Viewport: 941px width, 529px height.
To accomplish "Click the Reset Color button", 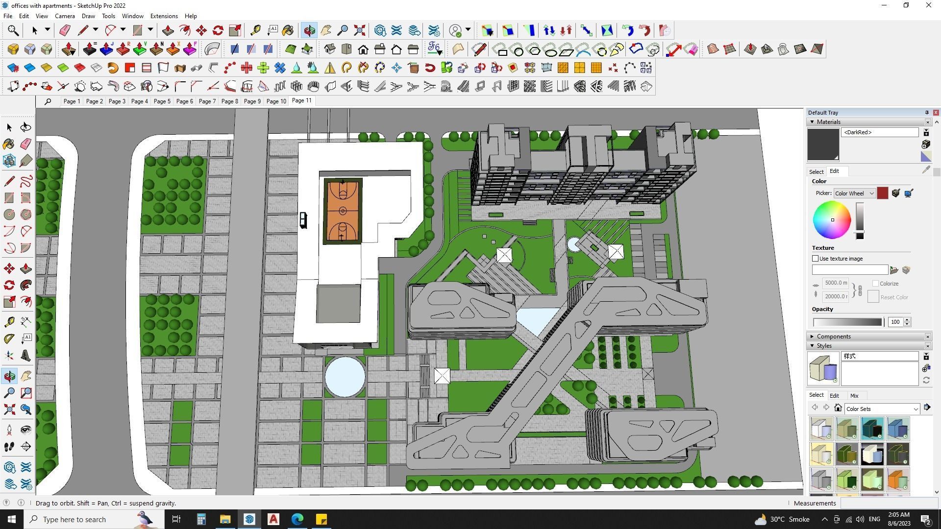I will (873, 297).
